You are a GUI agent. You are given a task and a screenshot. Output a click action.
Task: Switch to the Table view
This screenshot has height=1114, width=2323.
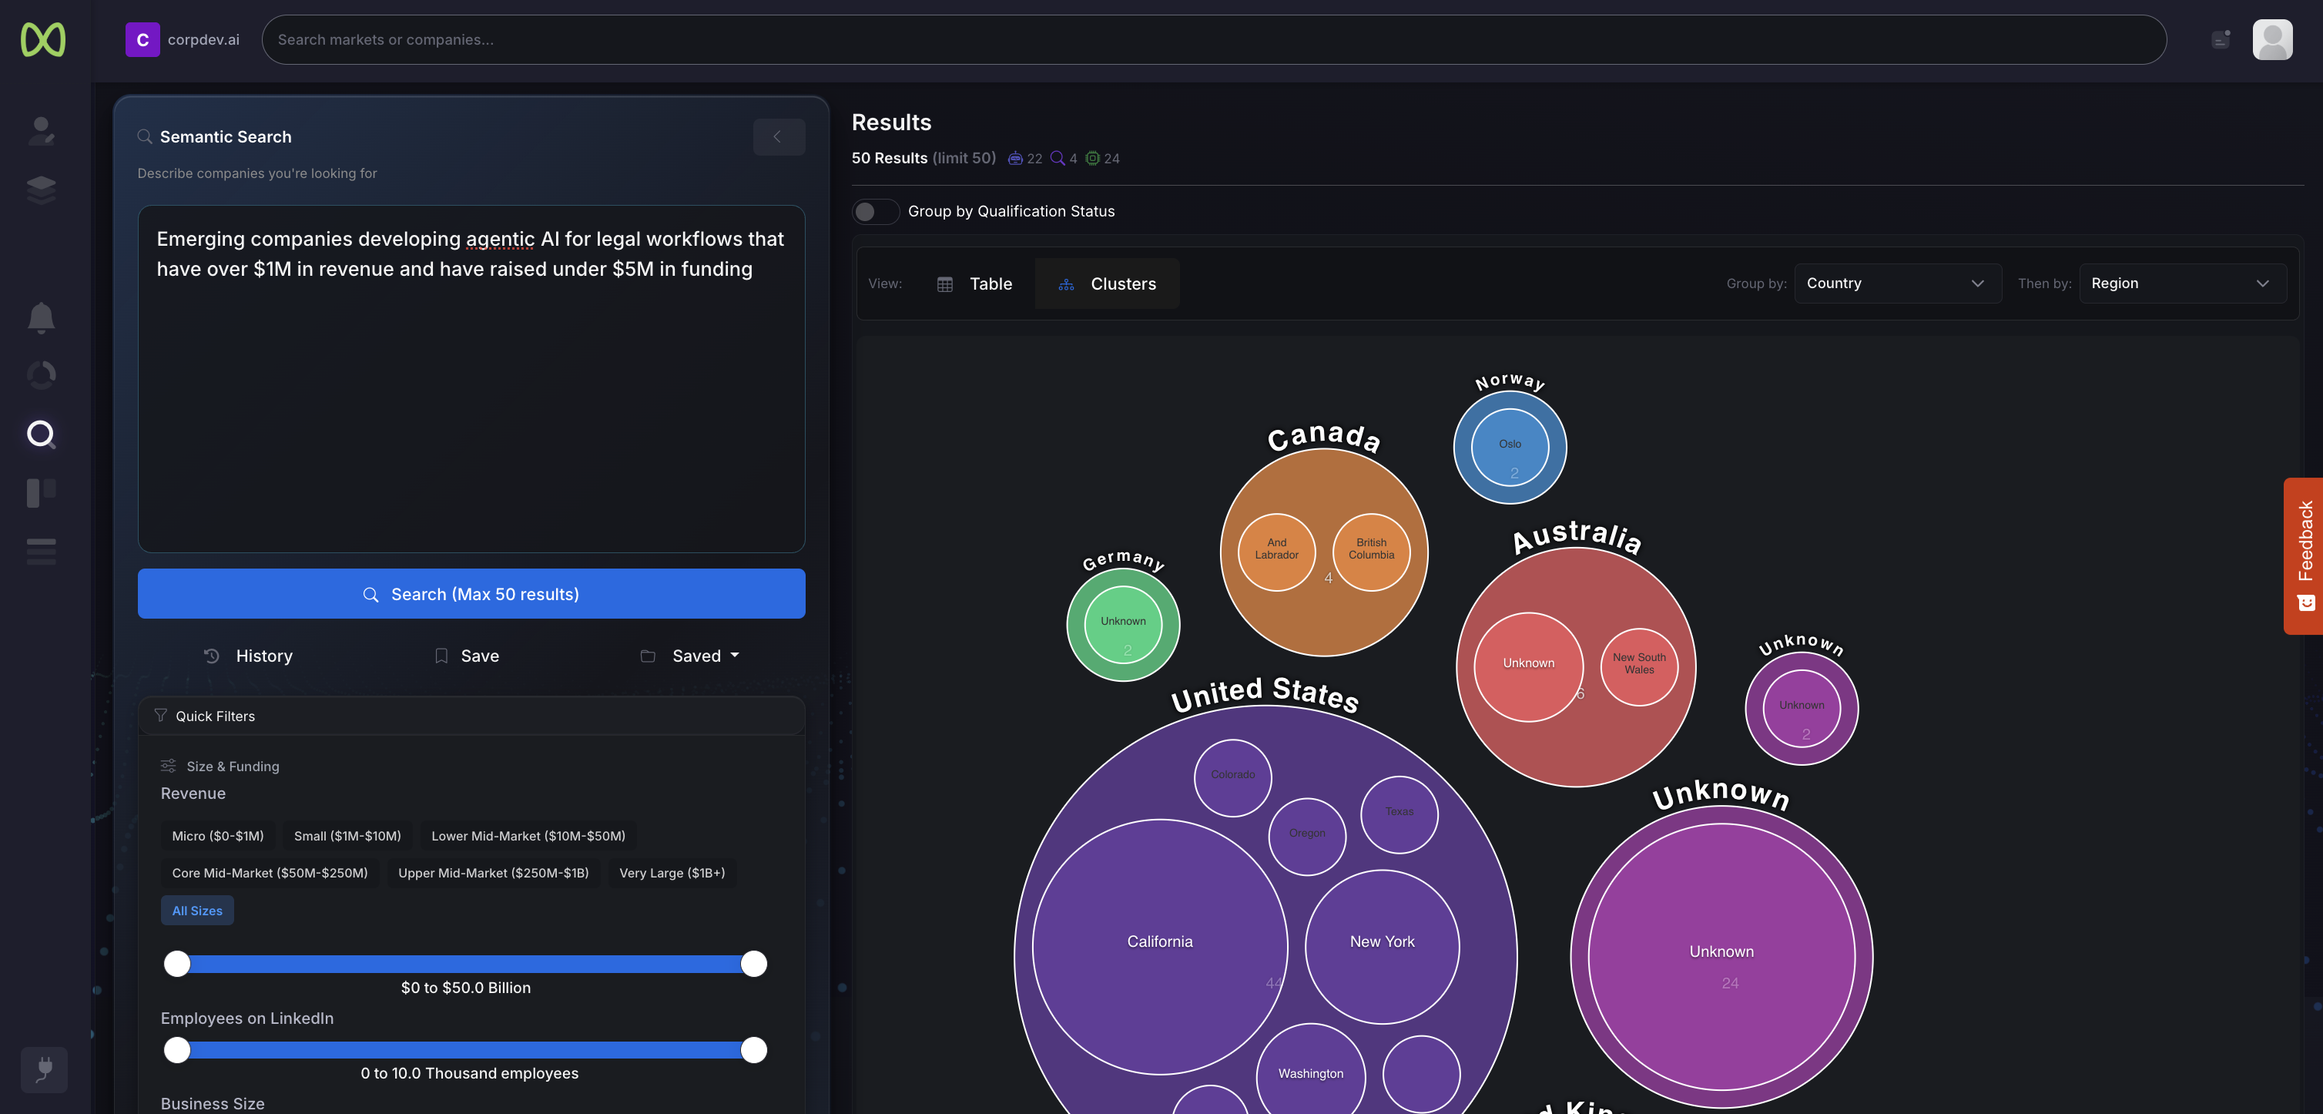tap(977, 284)
